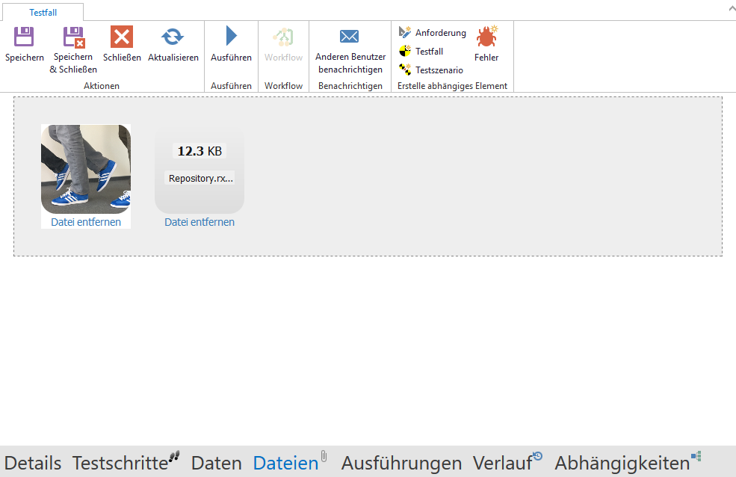Remove the sneakers image file
The height and width of the screenshot is (477, 736).
click(x=86, y=222)
